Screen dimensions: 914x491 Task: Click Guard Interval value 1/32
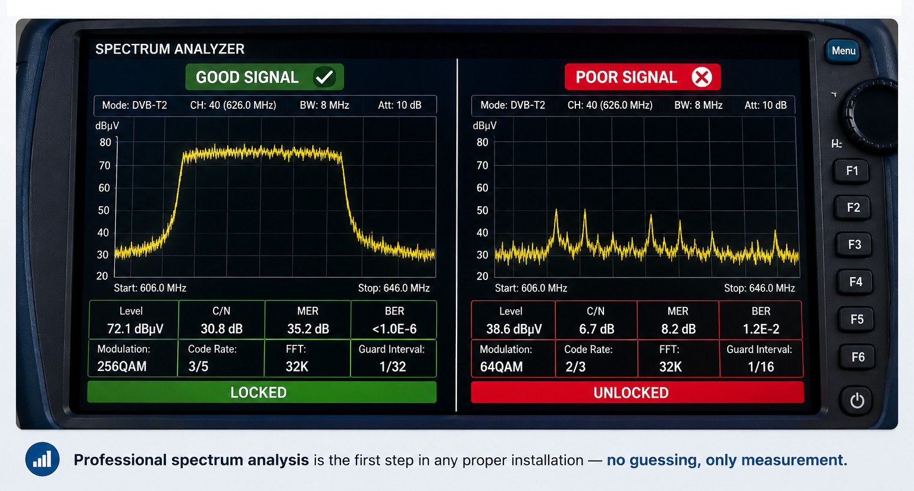[x=393, y=367]
